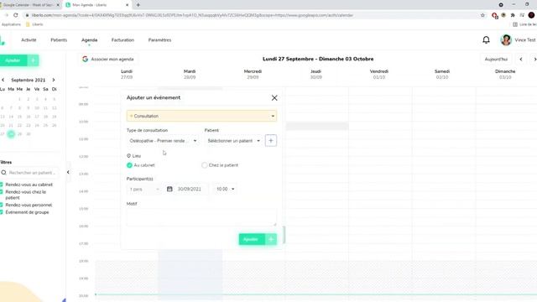Click the plus part of dialog Ajouter button
Screen dimensions: 537x302
(x=271, y=239)
